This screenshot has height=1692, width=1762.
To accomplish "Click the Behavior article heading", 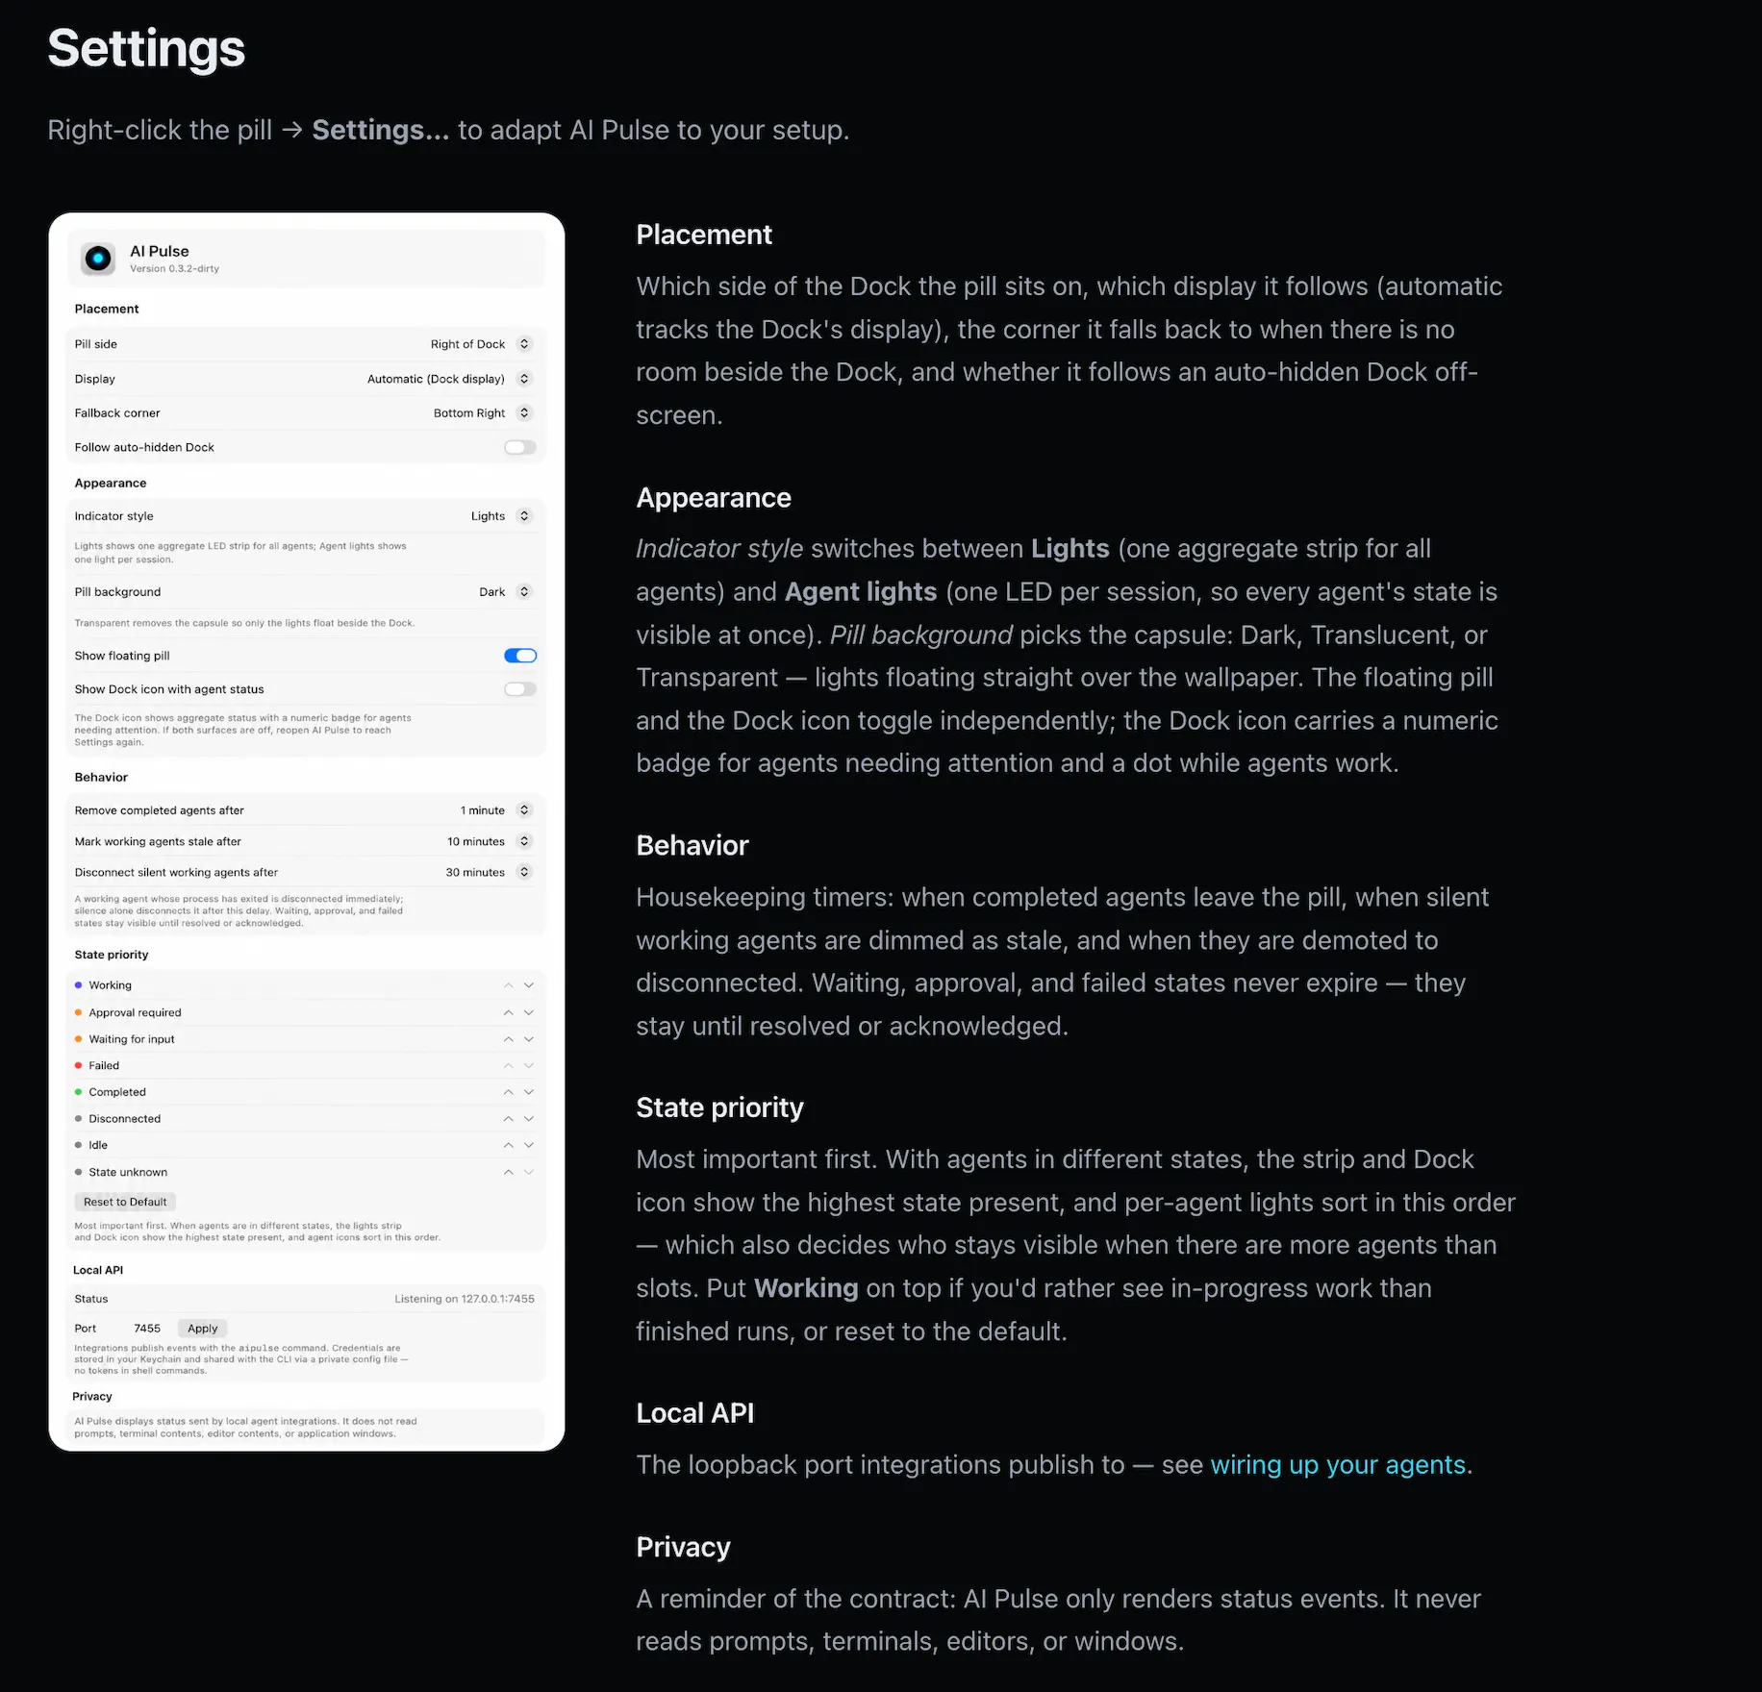I will (692, 845).
